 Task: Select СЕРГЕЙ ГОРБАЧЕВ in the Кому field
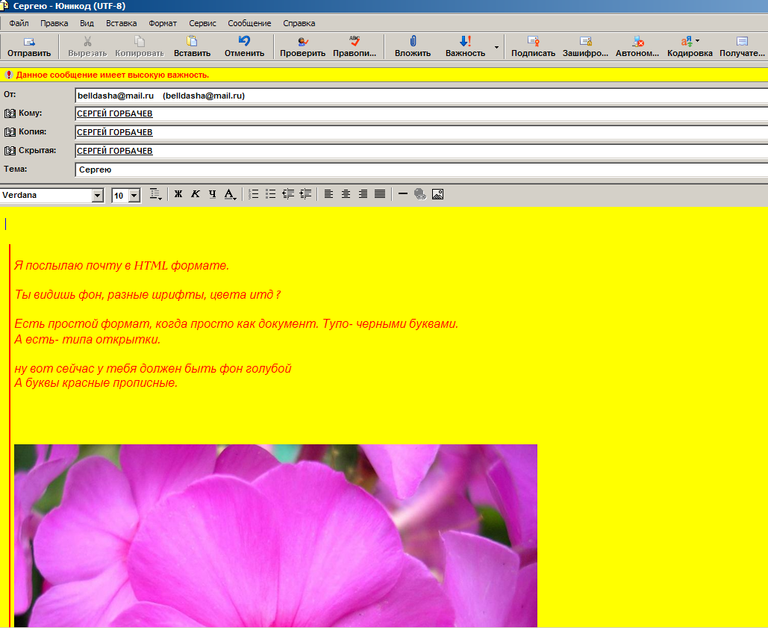coord(115,114)
